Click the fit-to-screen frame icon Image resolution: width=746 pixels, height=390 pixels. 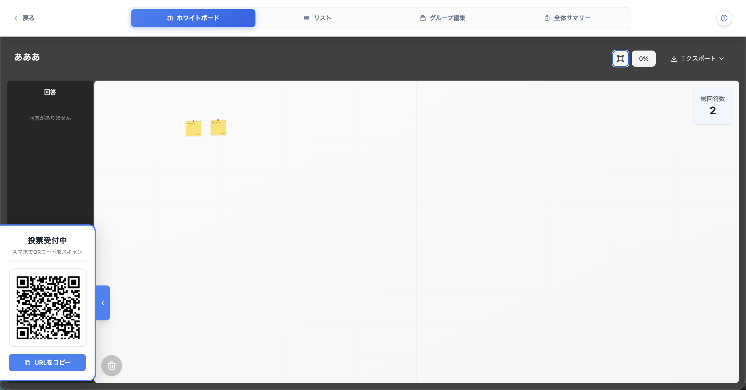pos(620,58)
